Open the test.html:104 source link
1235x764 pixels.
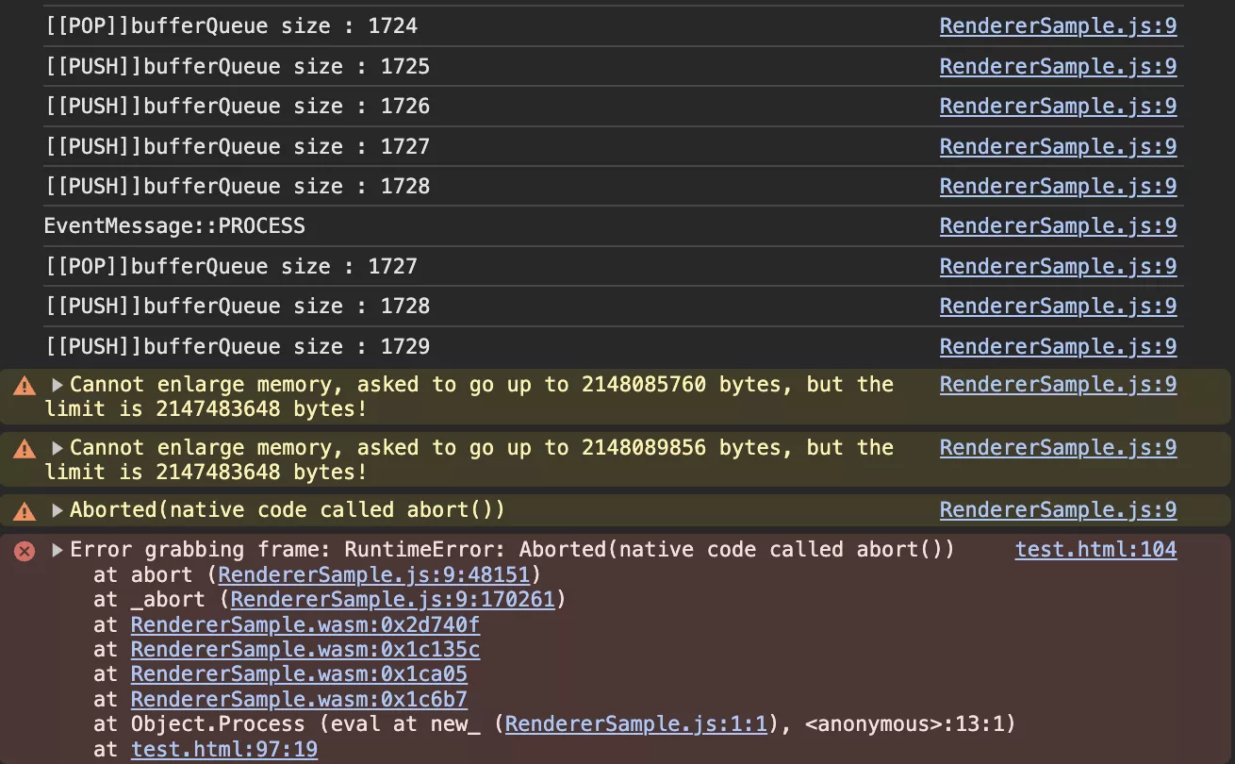(x=1095, y=550)
